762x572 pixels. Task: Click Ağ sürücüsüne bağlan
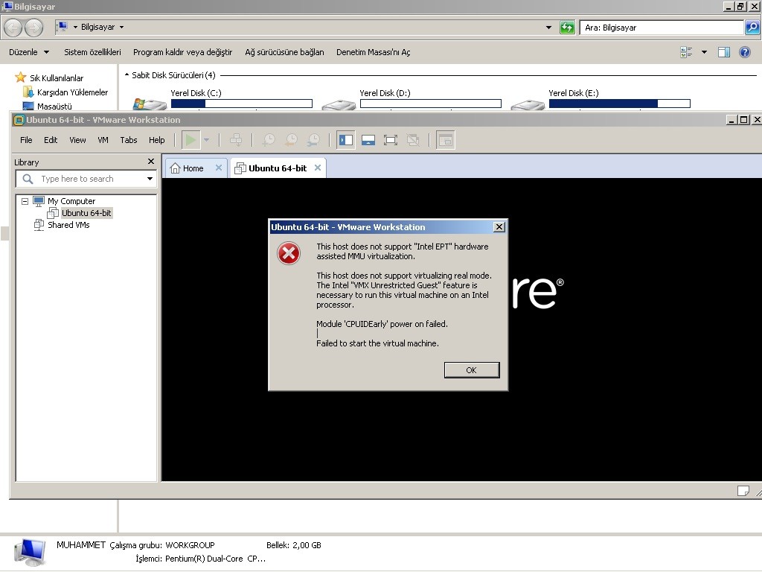284,52
